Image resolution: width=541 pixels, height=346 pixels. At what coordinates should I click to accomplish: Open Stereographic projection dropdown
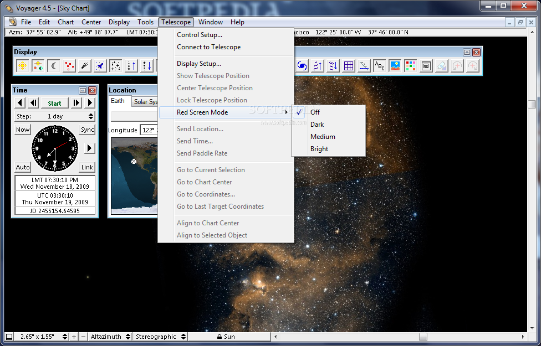coord(160,337)
